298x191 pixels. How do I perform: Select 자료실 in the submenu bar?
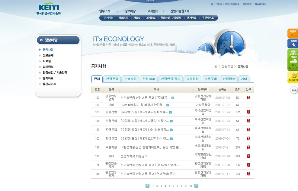[137, 18]
